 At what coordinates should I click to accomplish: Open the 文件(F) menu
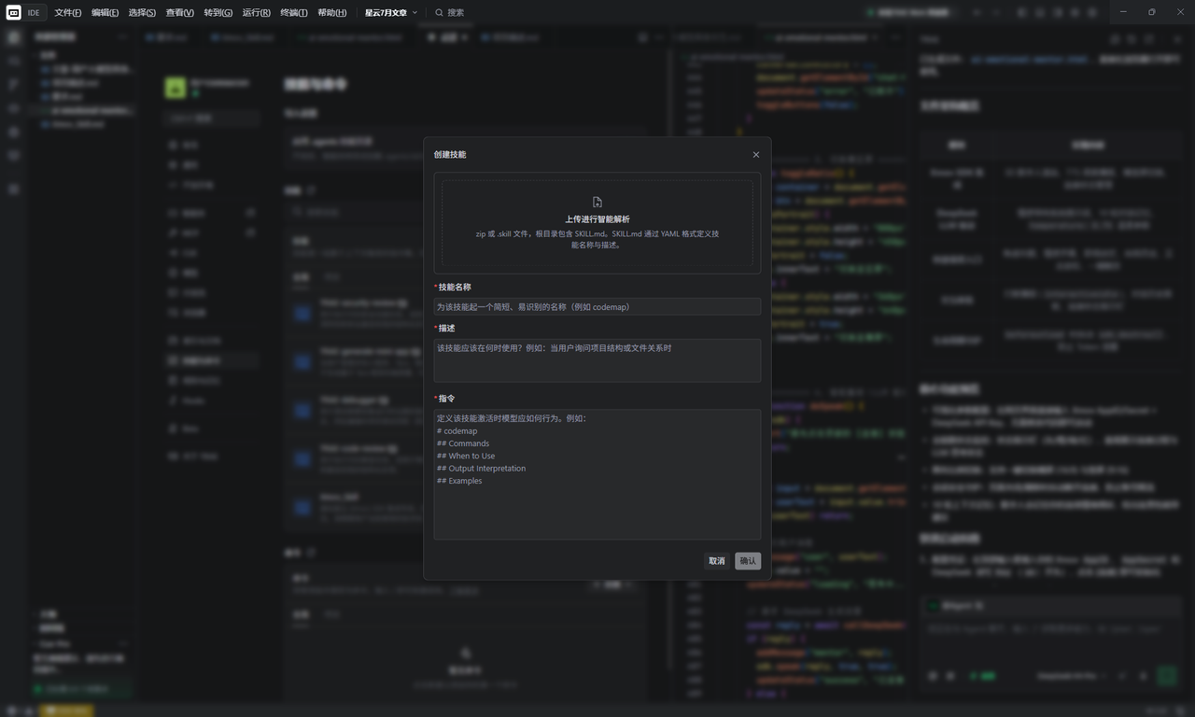(x=68, y=13)
